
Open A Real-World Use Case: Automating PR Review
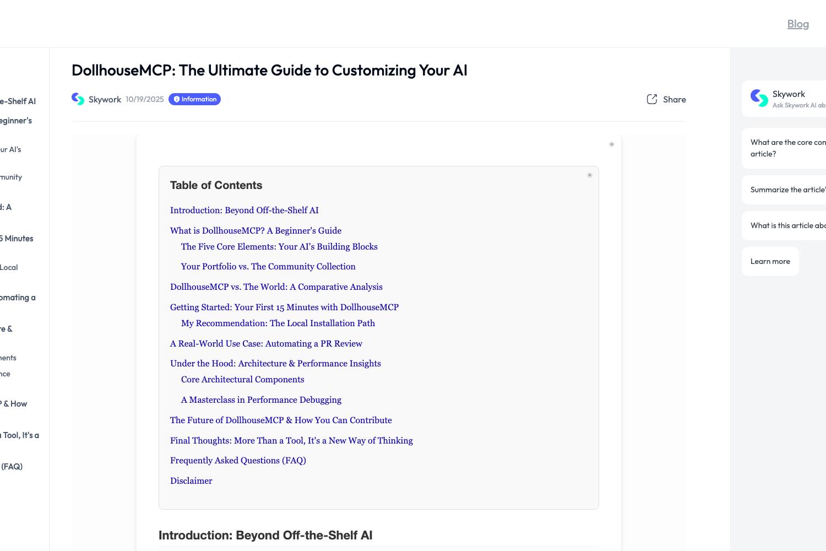[x=266, y=344]
